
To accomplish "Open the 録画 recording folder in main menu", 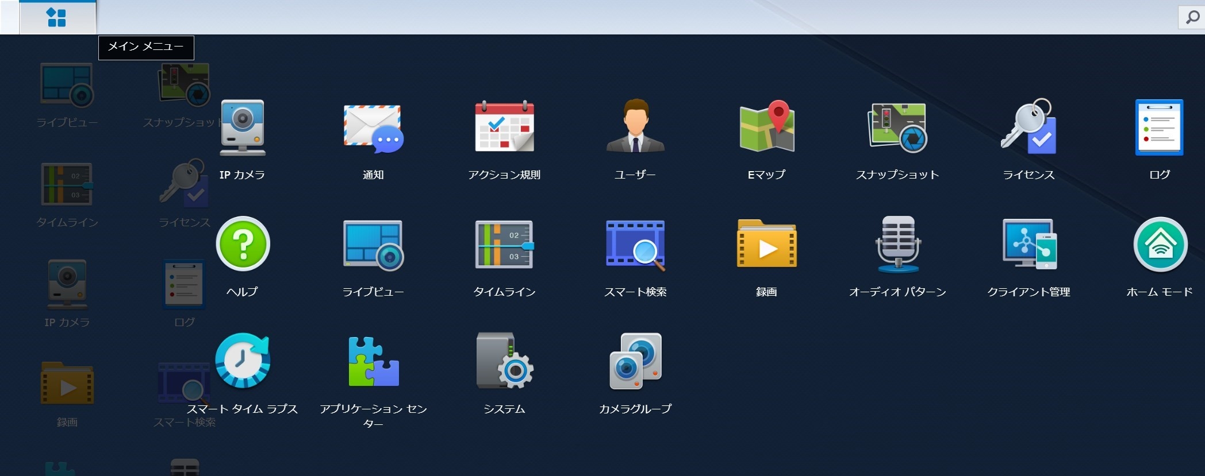I will point(766,245).
